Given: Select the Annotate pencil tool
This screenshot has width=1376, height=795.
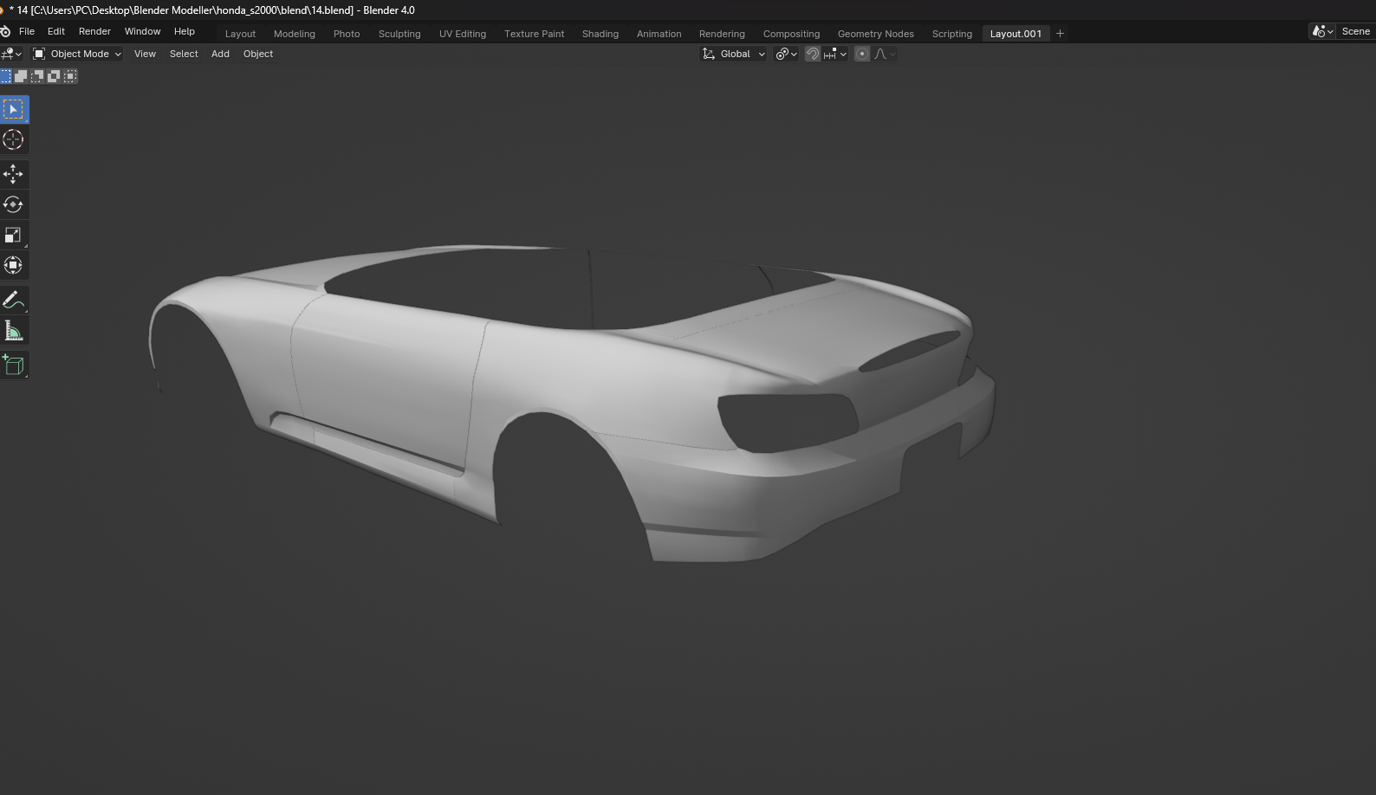Looking at the screenshot, I should [13, 300].
